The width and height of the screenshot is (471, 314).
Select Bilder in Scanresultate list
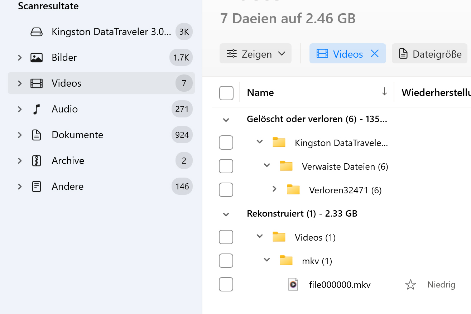point(101,58)
